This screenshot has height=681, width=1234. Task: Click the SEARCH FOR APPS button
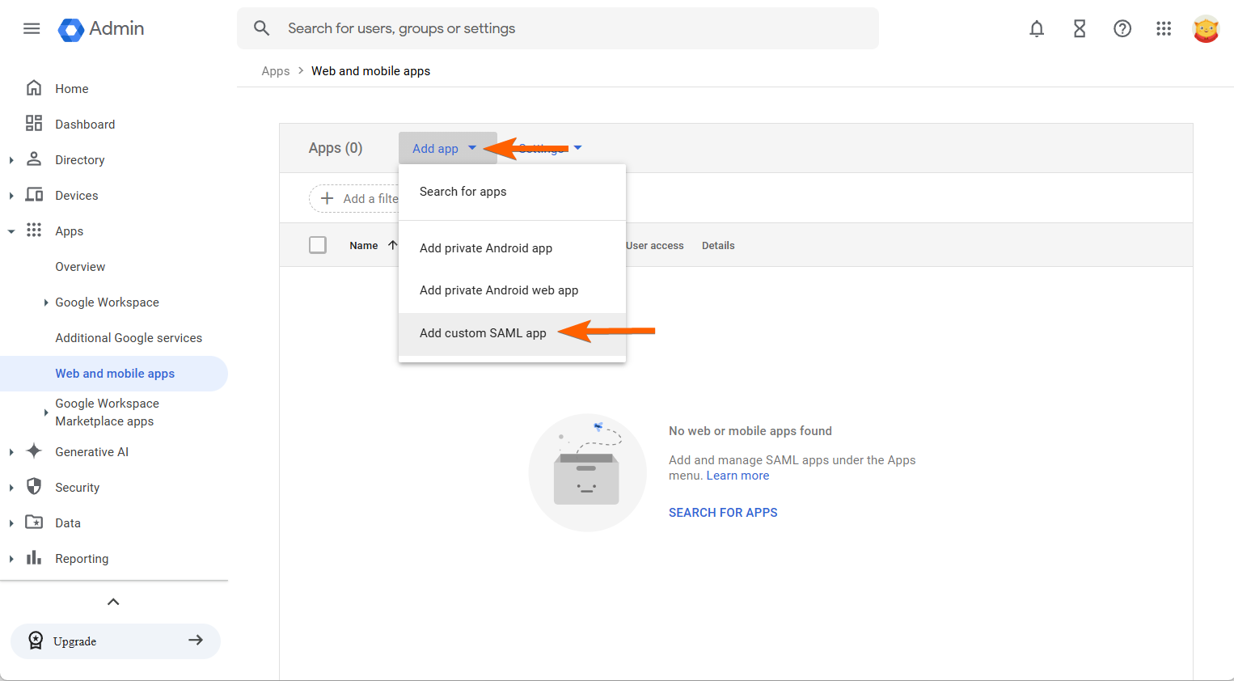click(723, 513)
